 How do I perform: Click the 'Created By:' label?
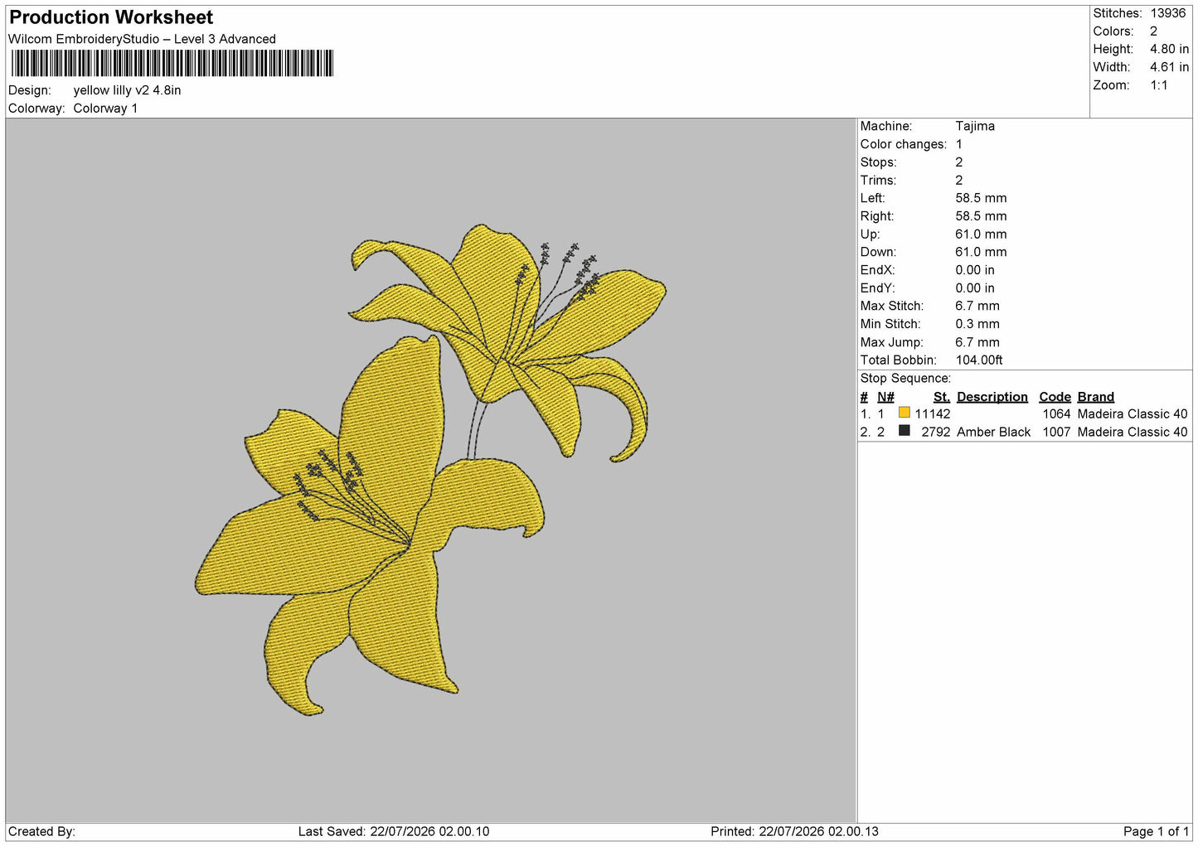[41, 832]
